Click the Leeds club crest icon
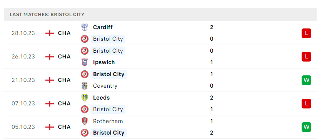Image resolution: width=317 pixels, height=140 pixels. point(85,98)
